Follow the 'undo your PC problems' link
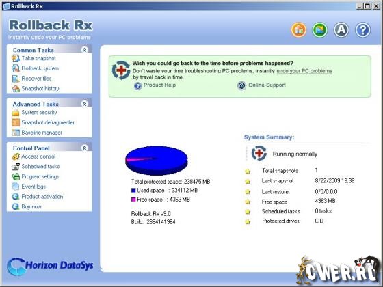Screen dimensions: 383x287 coord(304,71)
